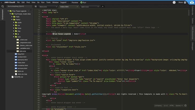Open the Support menu
Image resolution: width=195 pixels, height=110 pixels.
coord(63,2)
